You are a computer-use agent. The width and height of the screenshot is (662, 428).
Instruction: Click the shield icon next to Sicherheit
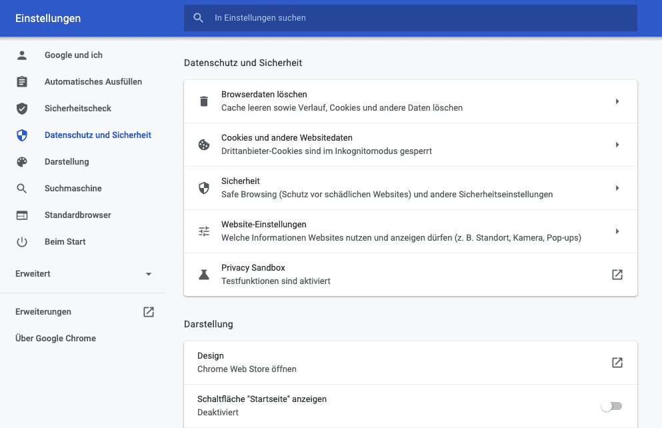pyautogui.click(x=204, y=188)
